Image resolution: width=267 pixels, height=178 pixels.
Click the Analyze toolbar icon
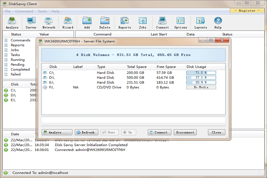tap(12, 23)
